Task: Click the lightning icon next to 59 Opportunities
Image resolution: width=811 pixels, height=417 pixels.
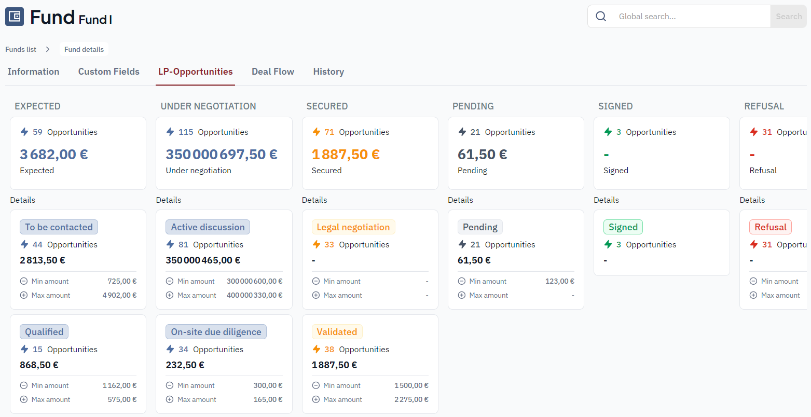Action: pyautogui.click(x=24, y=132)
